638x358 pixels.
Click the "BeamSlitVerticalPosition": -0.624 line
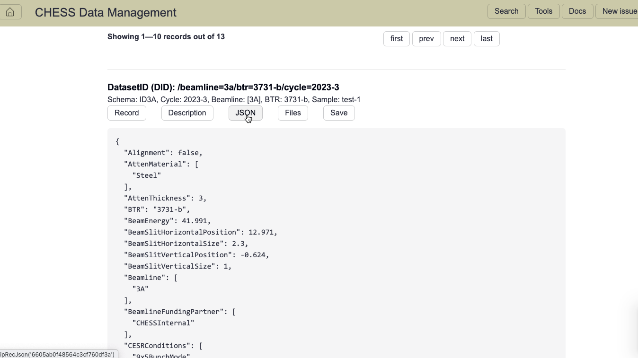[x=197, y=255]
